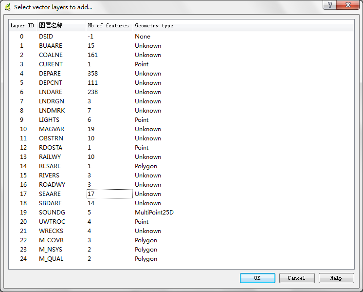Select the LIGHTS layer name
Image resolution: width=363 pixels, height=292 pixels.
click(49, 120)
